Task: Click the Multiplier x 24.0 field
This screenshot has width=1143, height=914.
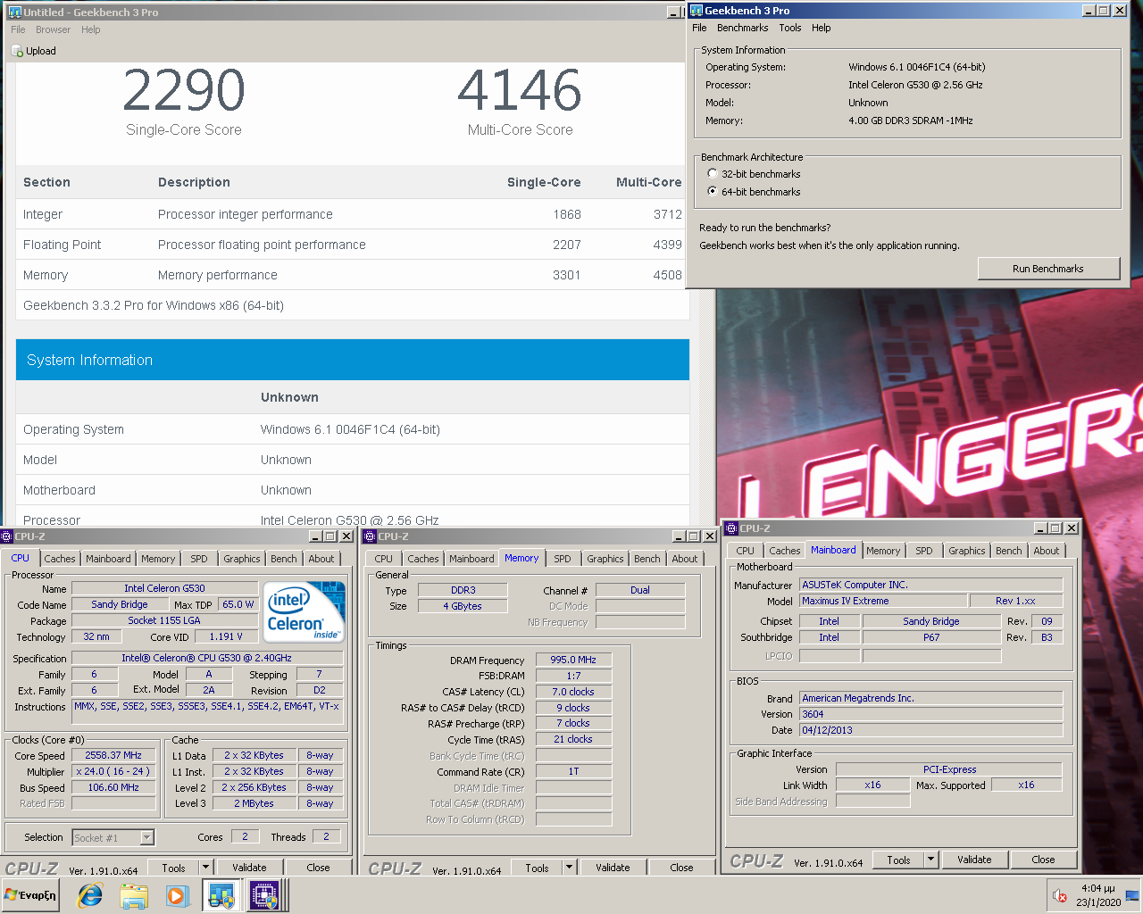Action: coord(113,771)
